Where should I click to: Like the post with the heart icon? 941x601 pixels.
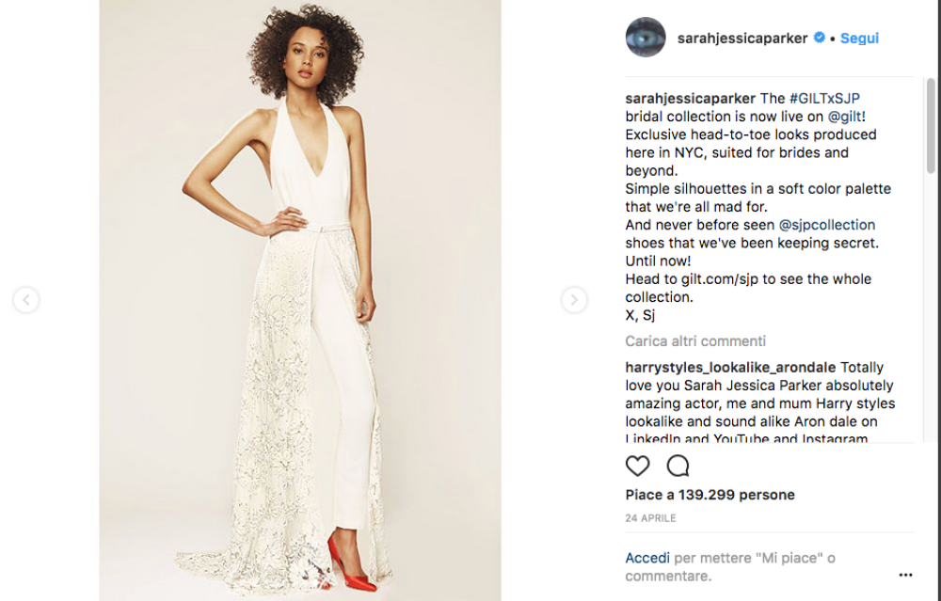point(637,467)
